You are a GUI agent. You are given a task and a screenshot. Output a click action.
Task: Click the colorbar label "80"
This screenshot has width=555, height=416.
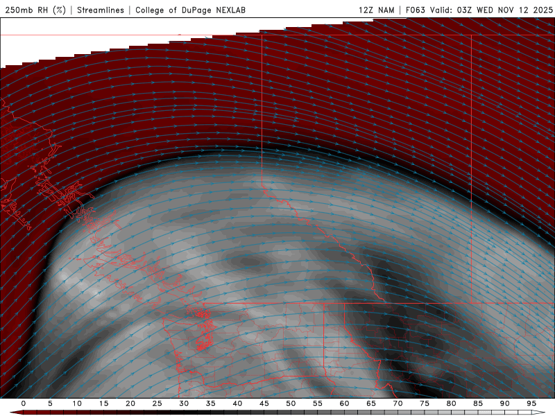(x=451, y=404)
